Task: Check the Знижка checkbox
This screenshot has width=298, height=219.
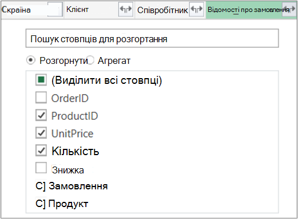Action: tap(41, 168)
